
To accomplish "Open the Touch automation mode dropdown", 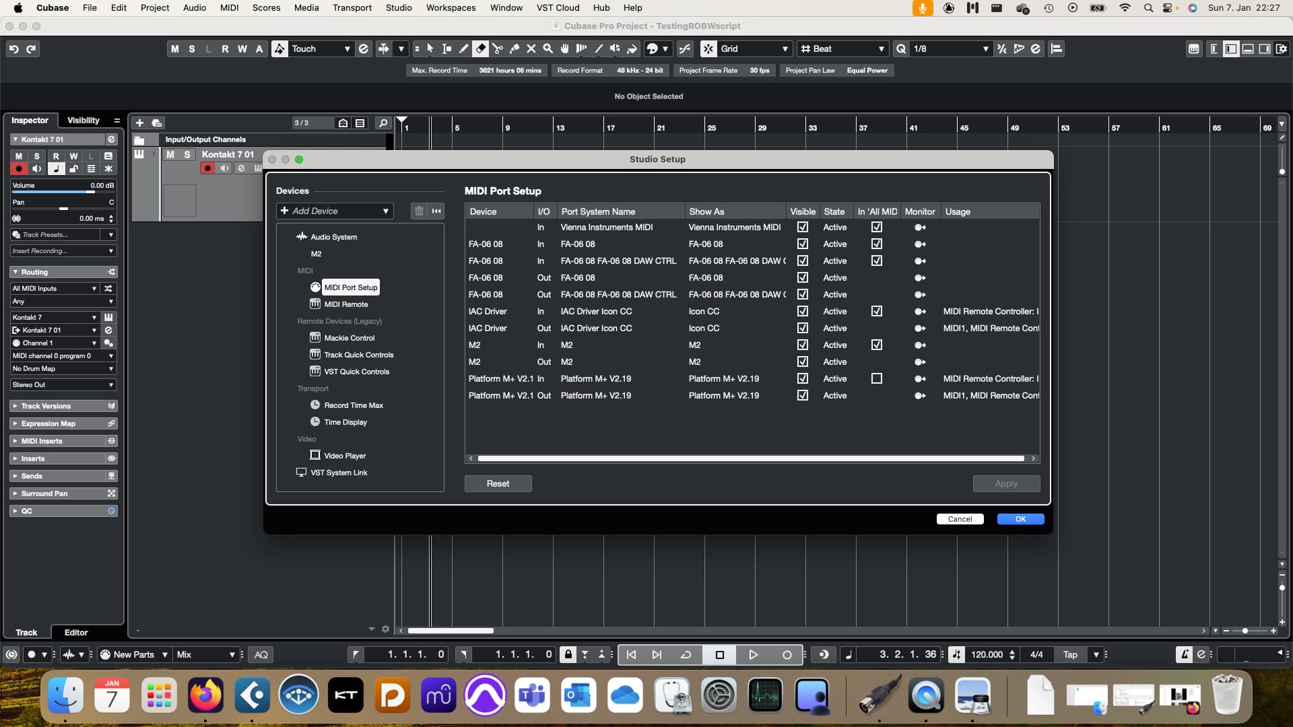I will (321, 48).
